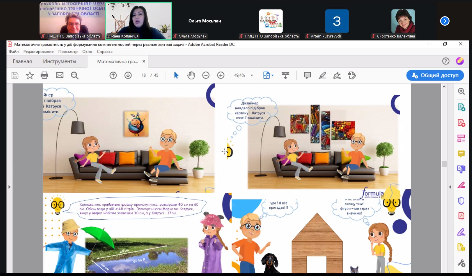The height and width of the screenshot is (276, 472).
Task: Select the Hand pan tool
Action: 191,75
